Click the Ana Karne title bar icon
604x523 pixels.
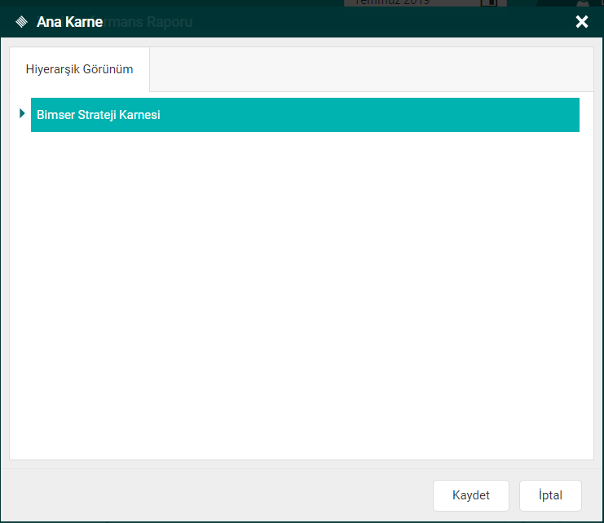click(x=21, y=22)
